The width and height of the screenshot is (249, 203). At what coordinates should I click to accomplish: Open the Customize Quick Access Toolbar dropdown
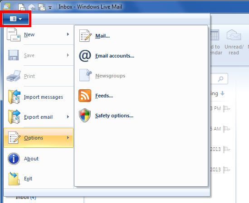[50, 7]
